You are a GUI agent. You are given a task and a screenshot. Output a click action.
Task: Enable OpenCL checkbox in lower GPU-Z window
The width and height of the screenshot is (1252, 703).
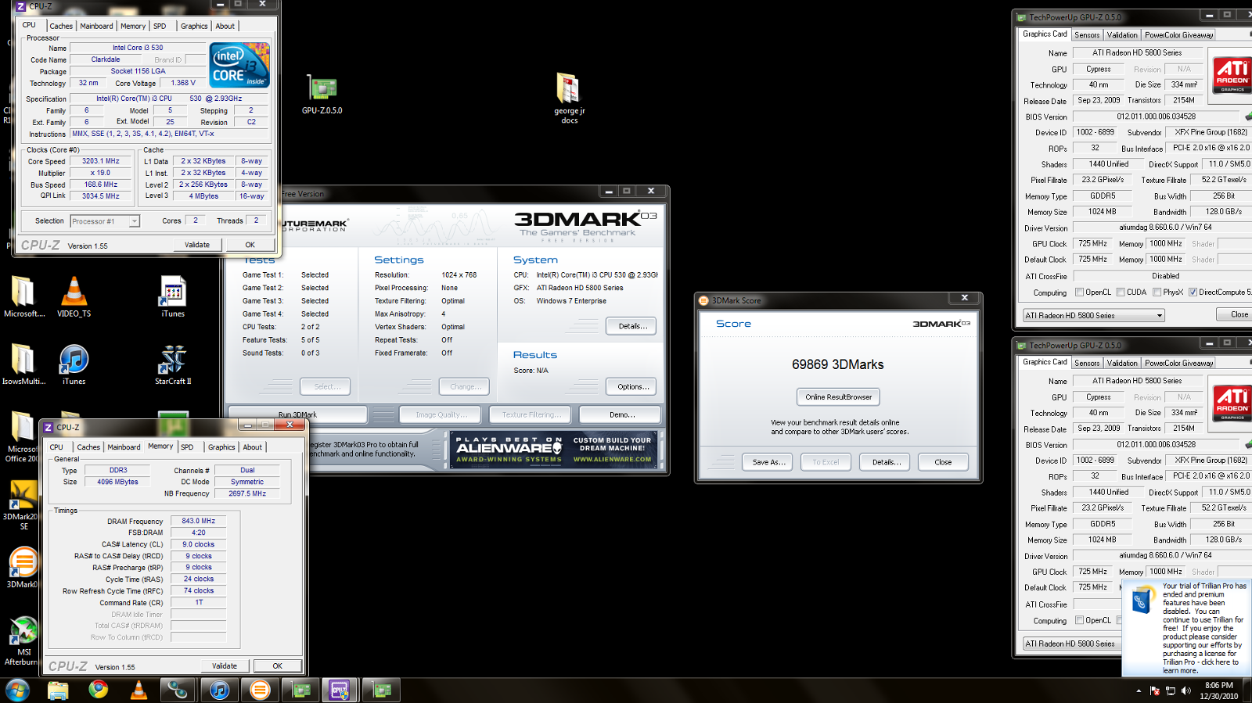pyautogui.click(x=1080, y=620)
